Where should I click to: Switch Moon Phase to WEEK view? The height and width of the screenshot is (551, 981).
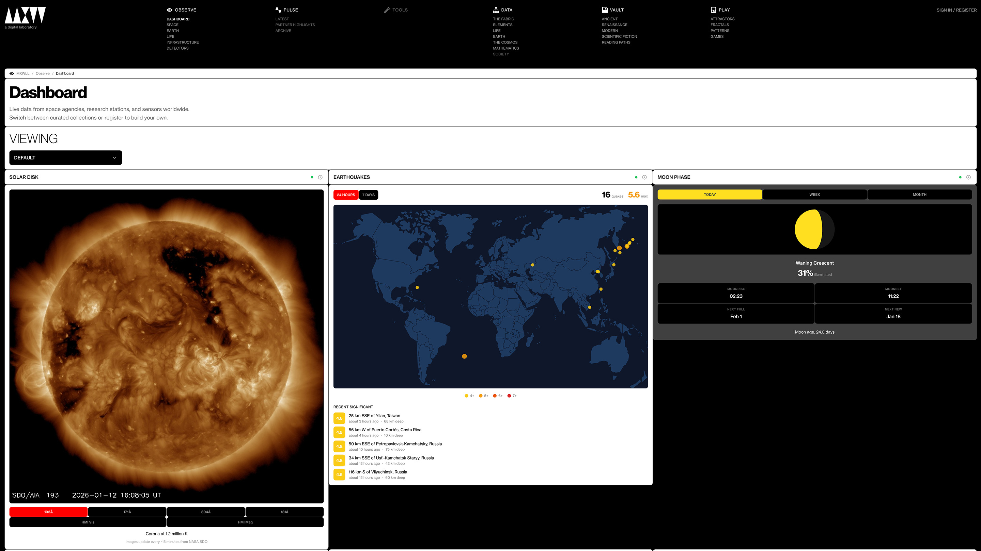[x=814, y=194]
